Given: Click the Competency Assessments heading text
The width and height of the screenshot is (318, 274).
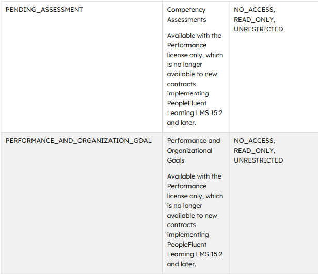Looking at the screenshot, I should [186, 14].
